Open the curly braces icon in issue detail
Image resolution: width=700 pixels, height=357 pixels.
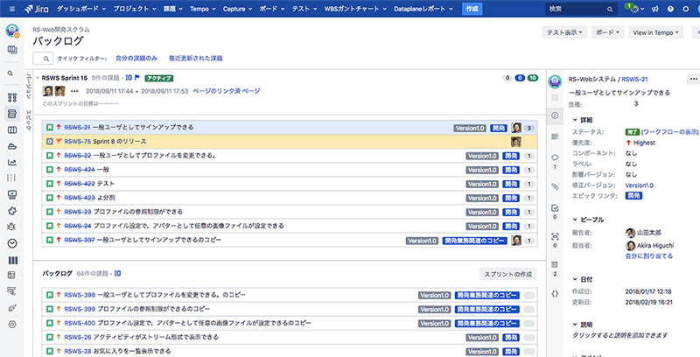coord(555,294)
